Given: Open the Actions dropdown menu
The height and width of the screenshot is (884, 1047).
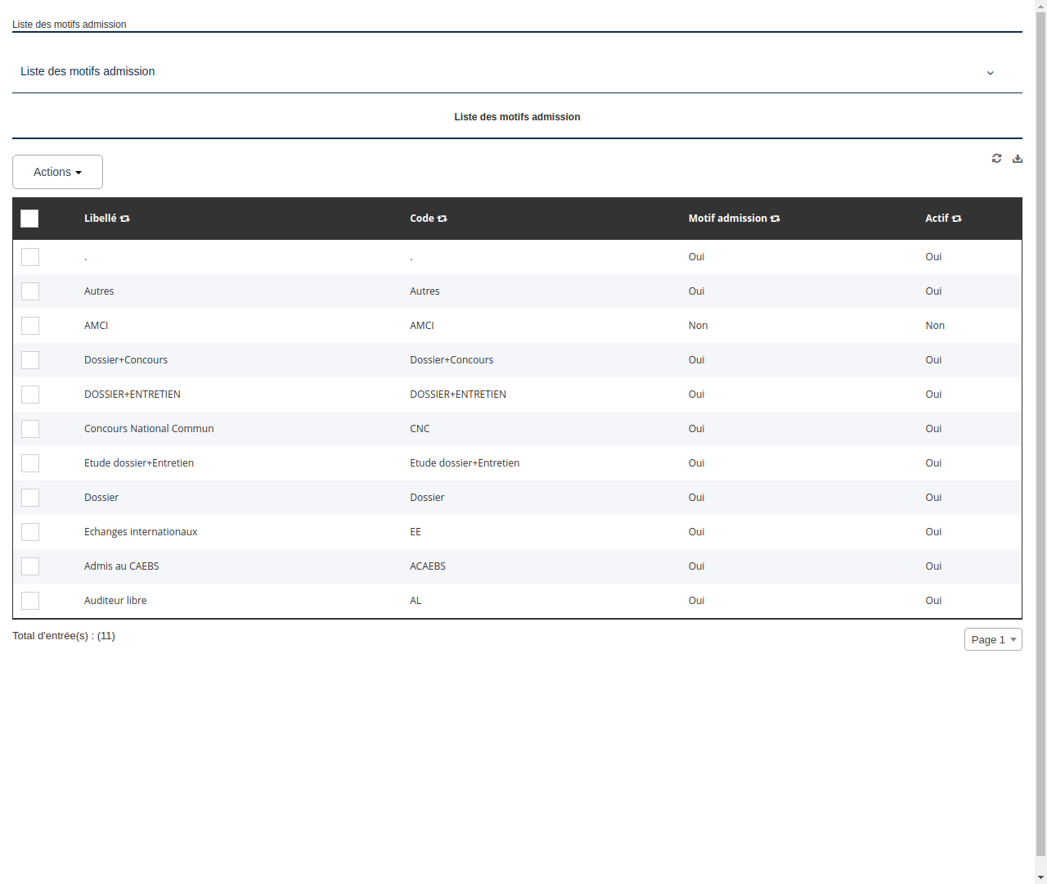Looking at the screenshot, I should tap(57, 172).
